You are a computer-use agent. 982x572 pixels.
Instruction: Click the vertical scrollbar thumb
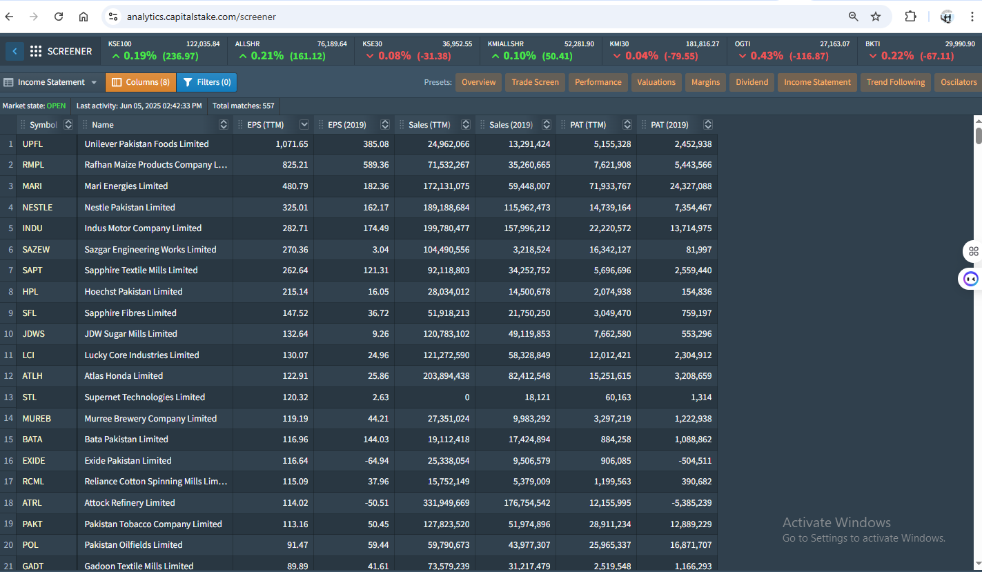(979, 136)
